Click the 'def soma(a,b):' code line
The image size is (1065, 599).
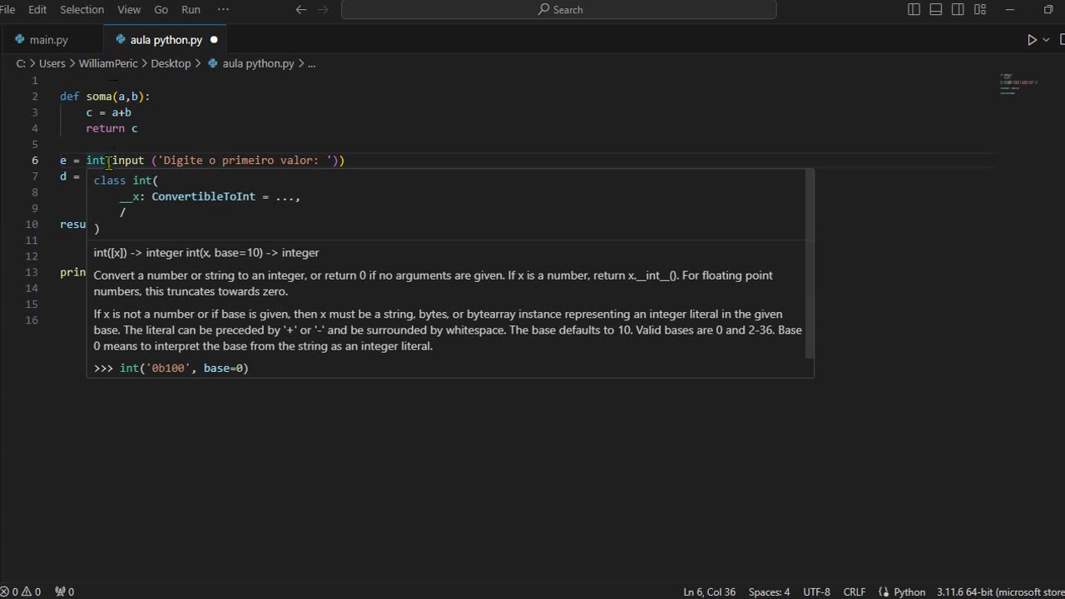coord(105,97)
